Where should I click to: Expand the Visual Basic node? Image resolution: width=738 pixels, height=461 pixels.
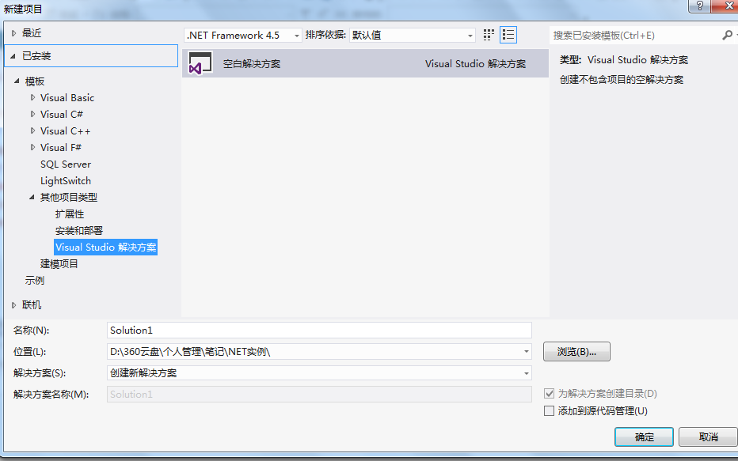[x=32, y=97]
